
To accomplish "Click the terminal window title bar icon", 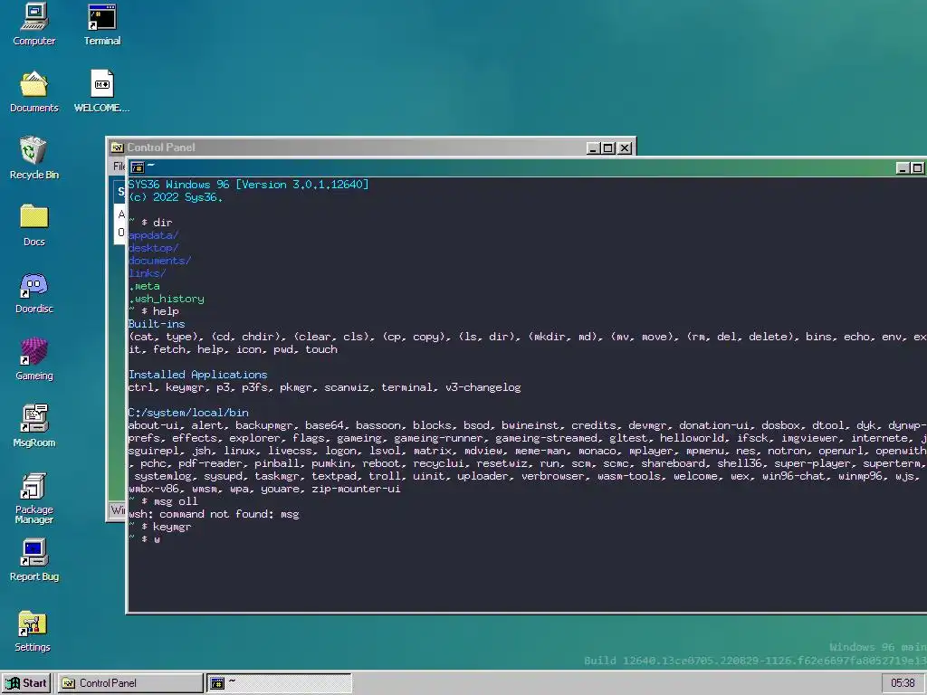I will coord(138,167).
